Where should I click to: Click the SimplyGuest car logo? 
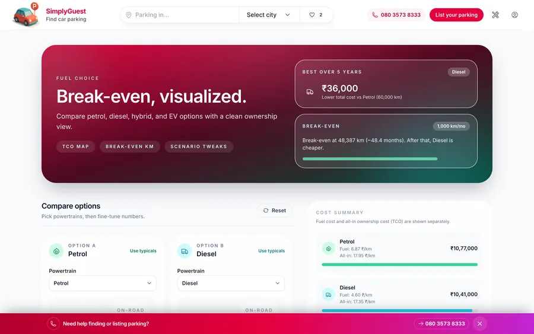[x=27, y=15]
